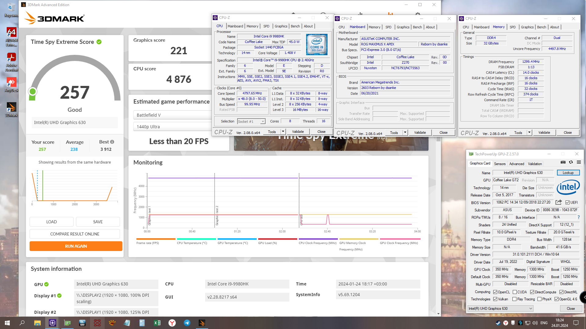Click the Bus Interface question mark in GPU-Z
The image size is (586, 329).
(578, 217)
